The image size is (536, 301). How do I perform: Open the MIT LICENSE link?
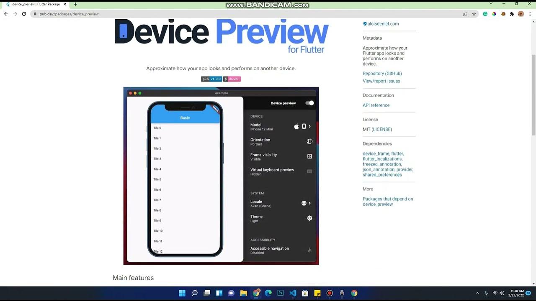[x=381, y=130]
